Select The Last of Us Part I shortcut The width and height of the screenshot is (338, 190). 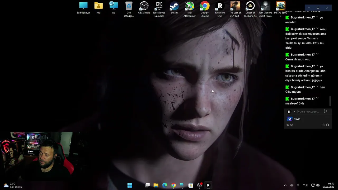coord(235,9)
